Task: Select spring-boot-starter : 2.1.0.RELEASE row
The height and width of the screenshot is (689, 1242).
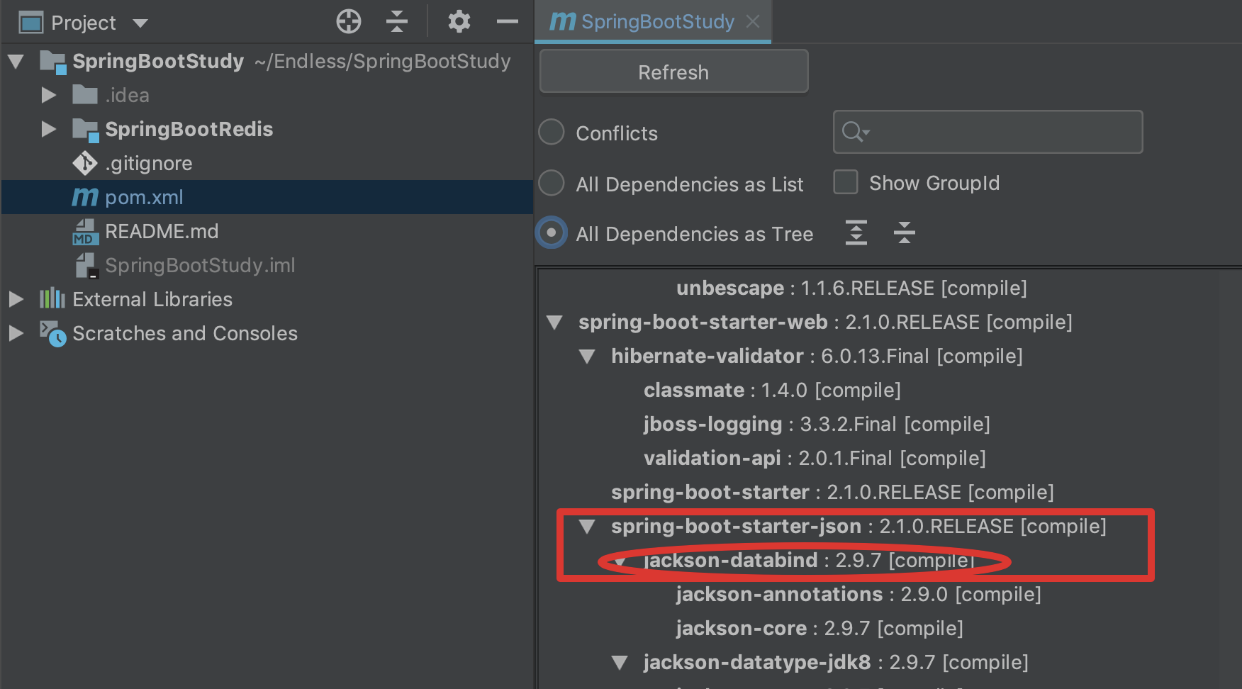Action: click(x=832, y=492)
